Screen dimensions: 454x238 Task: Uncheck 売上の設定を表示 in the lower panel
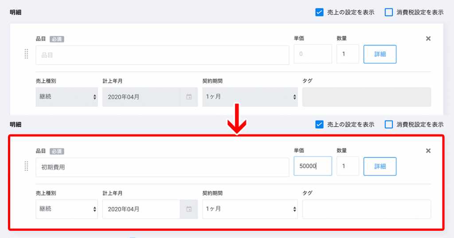319,124
